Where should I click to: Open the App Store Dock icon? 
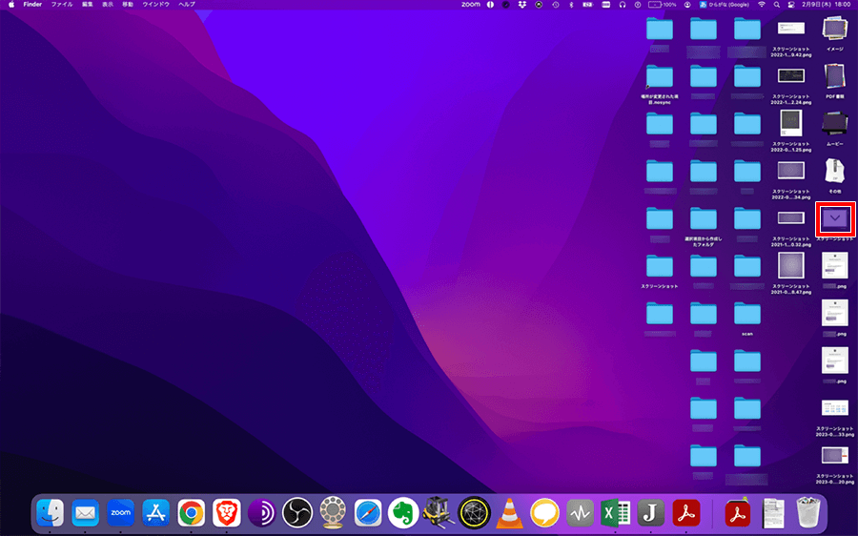[x=156, y=513]
